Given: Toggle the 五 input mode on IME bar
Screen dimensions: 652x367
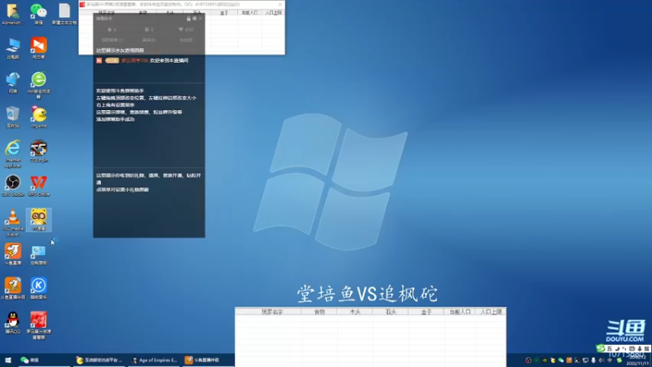Looking at the screenshot, I should click(x=609, y=349).
